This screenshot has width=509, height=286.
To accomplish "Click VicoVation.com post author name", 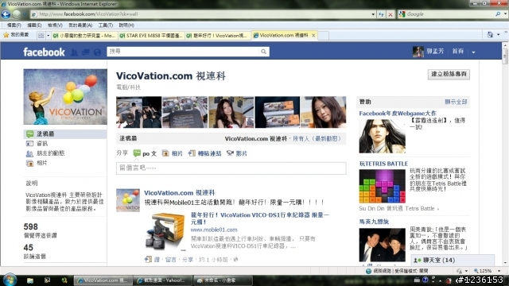I will coord(180,192).
